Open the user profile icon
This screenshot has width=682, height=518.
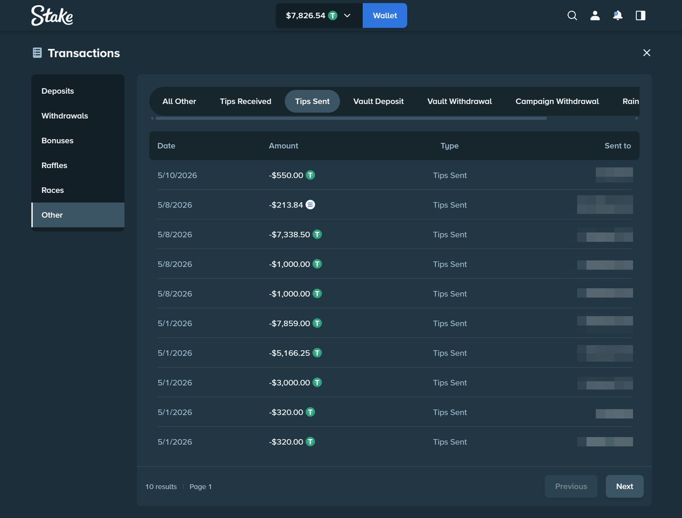tap(594, 16)
